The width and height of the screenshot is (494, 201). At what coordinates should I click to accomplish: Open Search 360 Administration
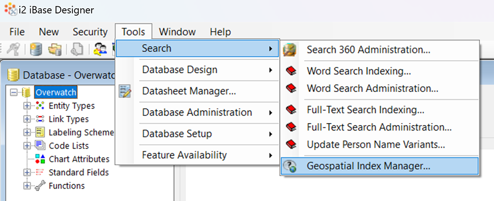(380, 50)
